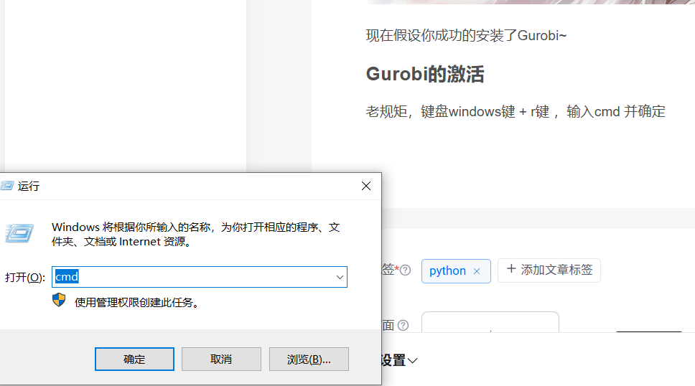Image resolution: width=695 pixels, height=386 pixels.
Task: Click the large Run program icon
Action: (19, 233)
